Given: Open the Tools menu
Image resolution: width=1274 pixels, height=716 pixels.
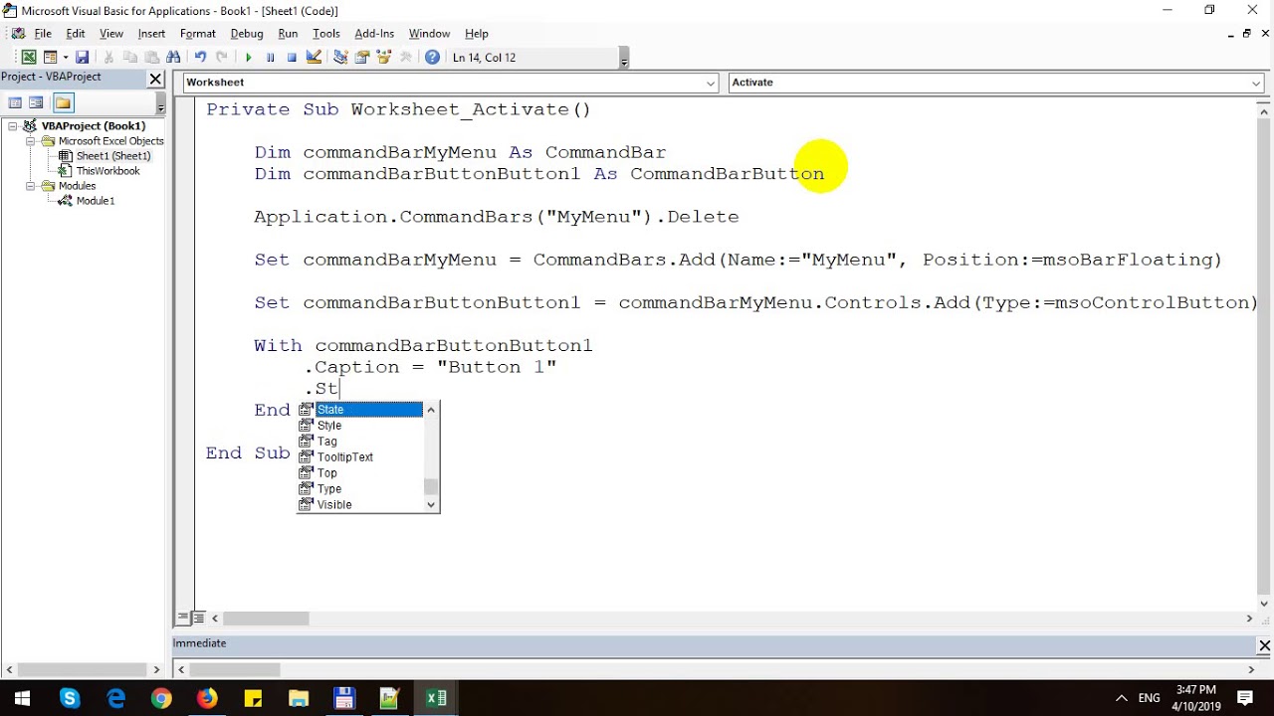Looking at the screenshot, I should [326, 34].
